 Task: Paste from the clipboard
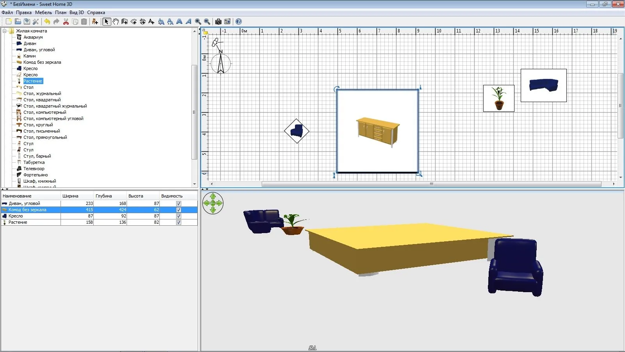point(84,22)
